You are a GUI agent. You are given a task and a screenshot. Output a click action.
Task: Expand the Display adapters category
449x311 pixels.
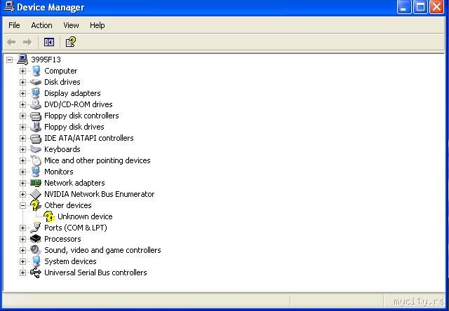point(22,93)
